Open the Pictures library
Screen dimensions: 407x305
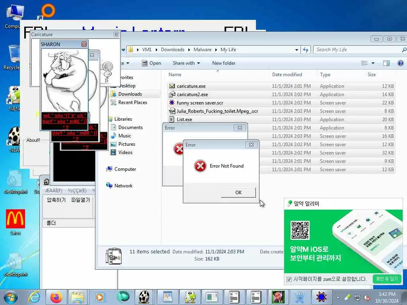127,144
